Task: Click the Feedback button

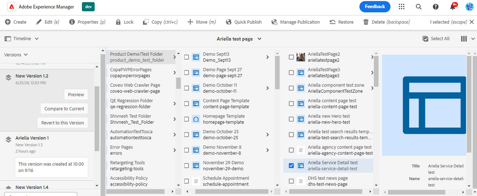Action: click(375, 7)
